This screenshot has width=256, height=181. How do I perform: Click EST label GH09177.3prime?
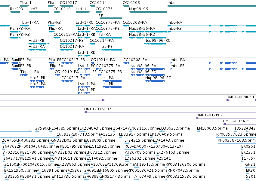pos(115,176)
